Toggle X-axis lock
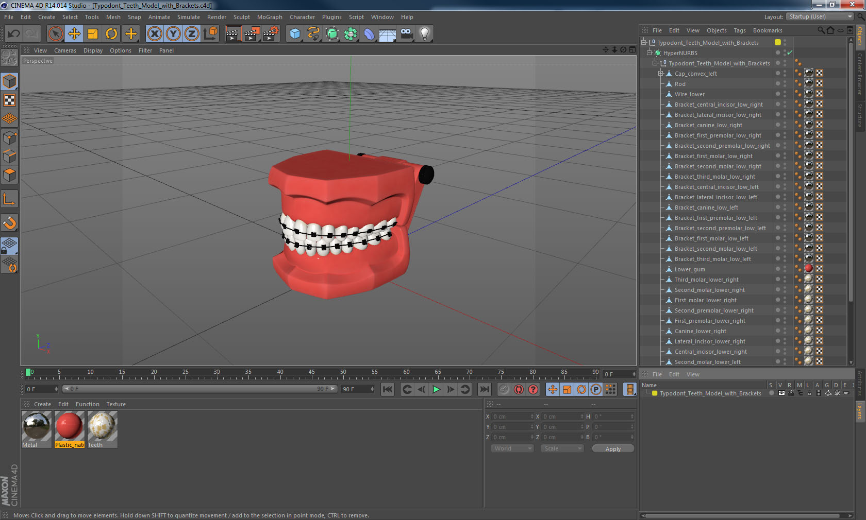The image size is (866, 520). [154, 34]
